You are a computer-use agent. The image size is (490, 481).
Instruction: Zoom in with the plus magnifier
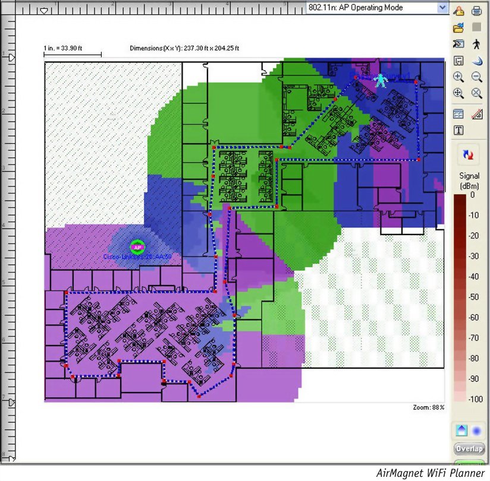458,77
